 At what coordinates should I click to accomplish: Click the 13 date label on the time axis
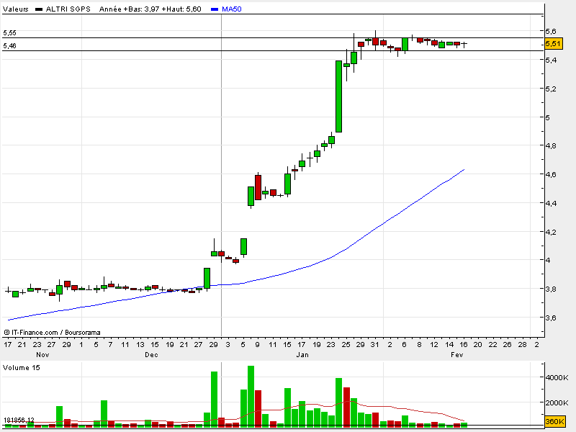[x=140, y=345]
